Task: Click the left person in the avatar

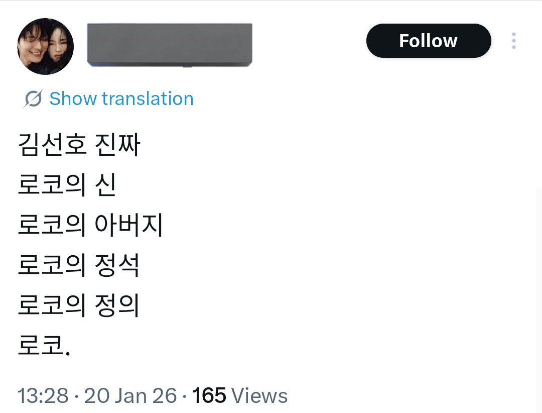Action: coord(34,46)
